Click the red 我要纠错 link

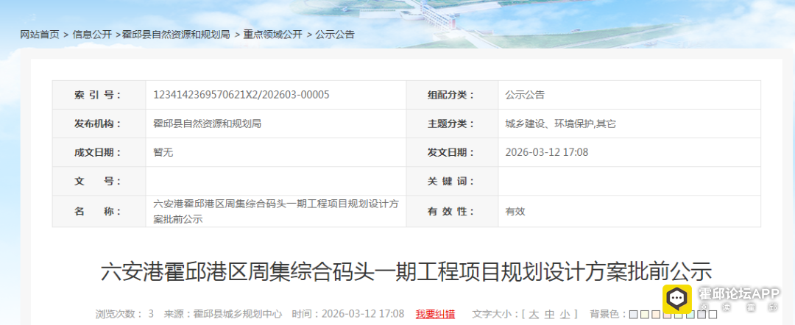click(x=435, y=314)
